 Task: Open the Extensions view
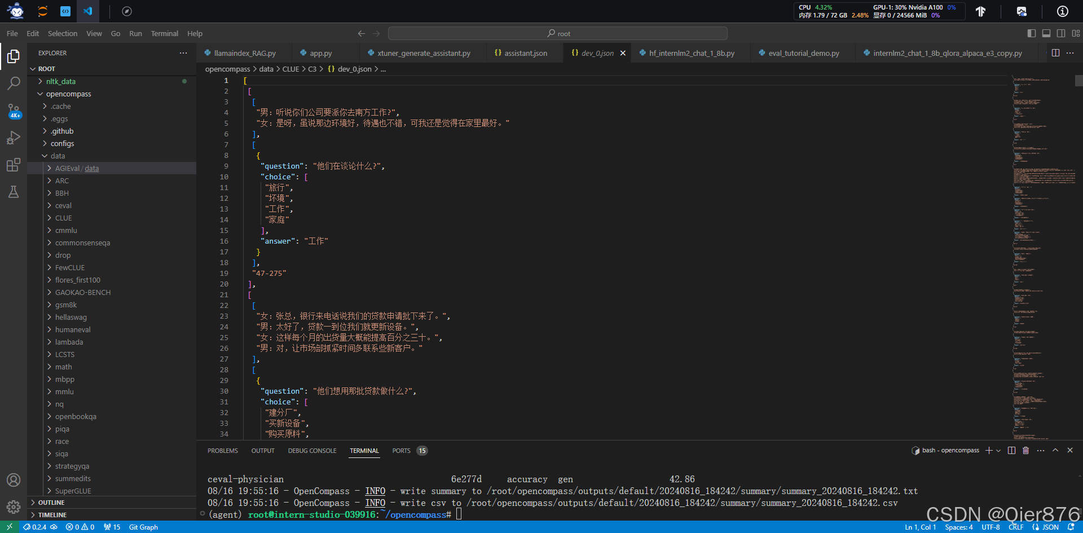click(x=14, y=165)
